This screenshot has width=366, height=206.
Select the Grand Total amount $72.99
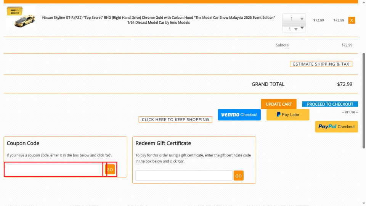[345, 84]
